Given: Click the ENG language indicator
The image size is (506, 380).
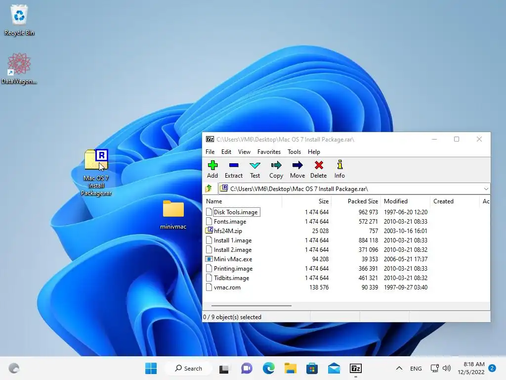Looking at the screenshot, I should point(416,368).
